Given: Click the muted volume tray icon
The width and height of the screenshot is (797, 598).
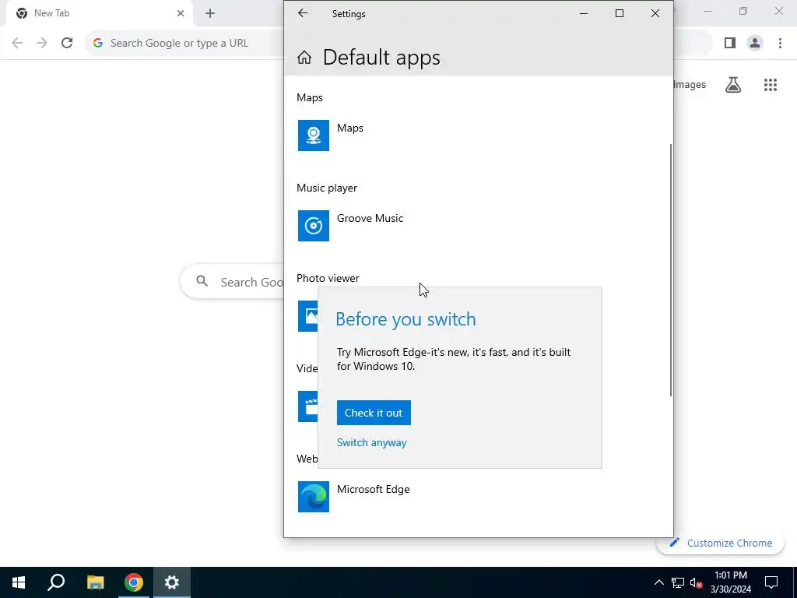Looking at the screenshot, I should tap(697, 582).
